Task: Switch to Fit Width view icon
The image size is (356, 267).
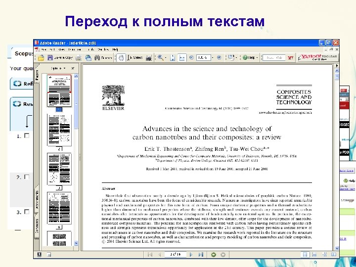Action: point(182,58)
